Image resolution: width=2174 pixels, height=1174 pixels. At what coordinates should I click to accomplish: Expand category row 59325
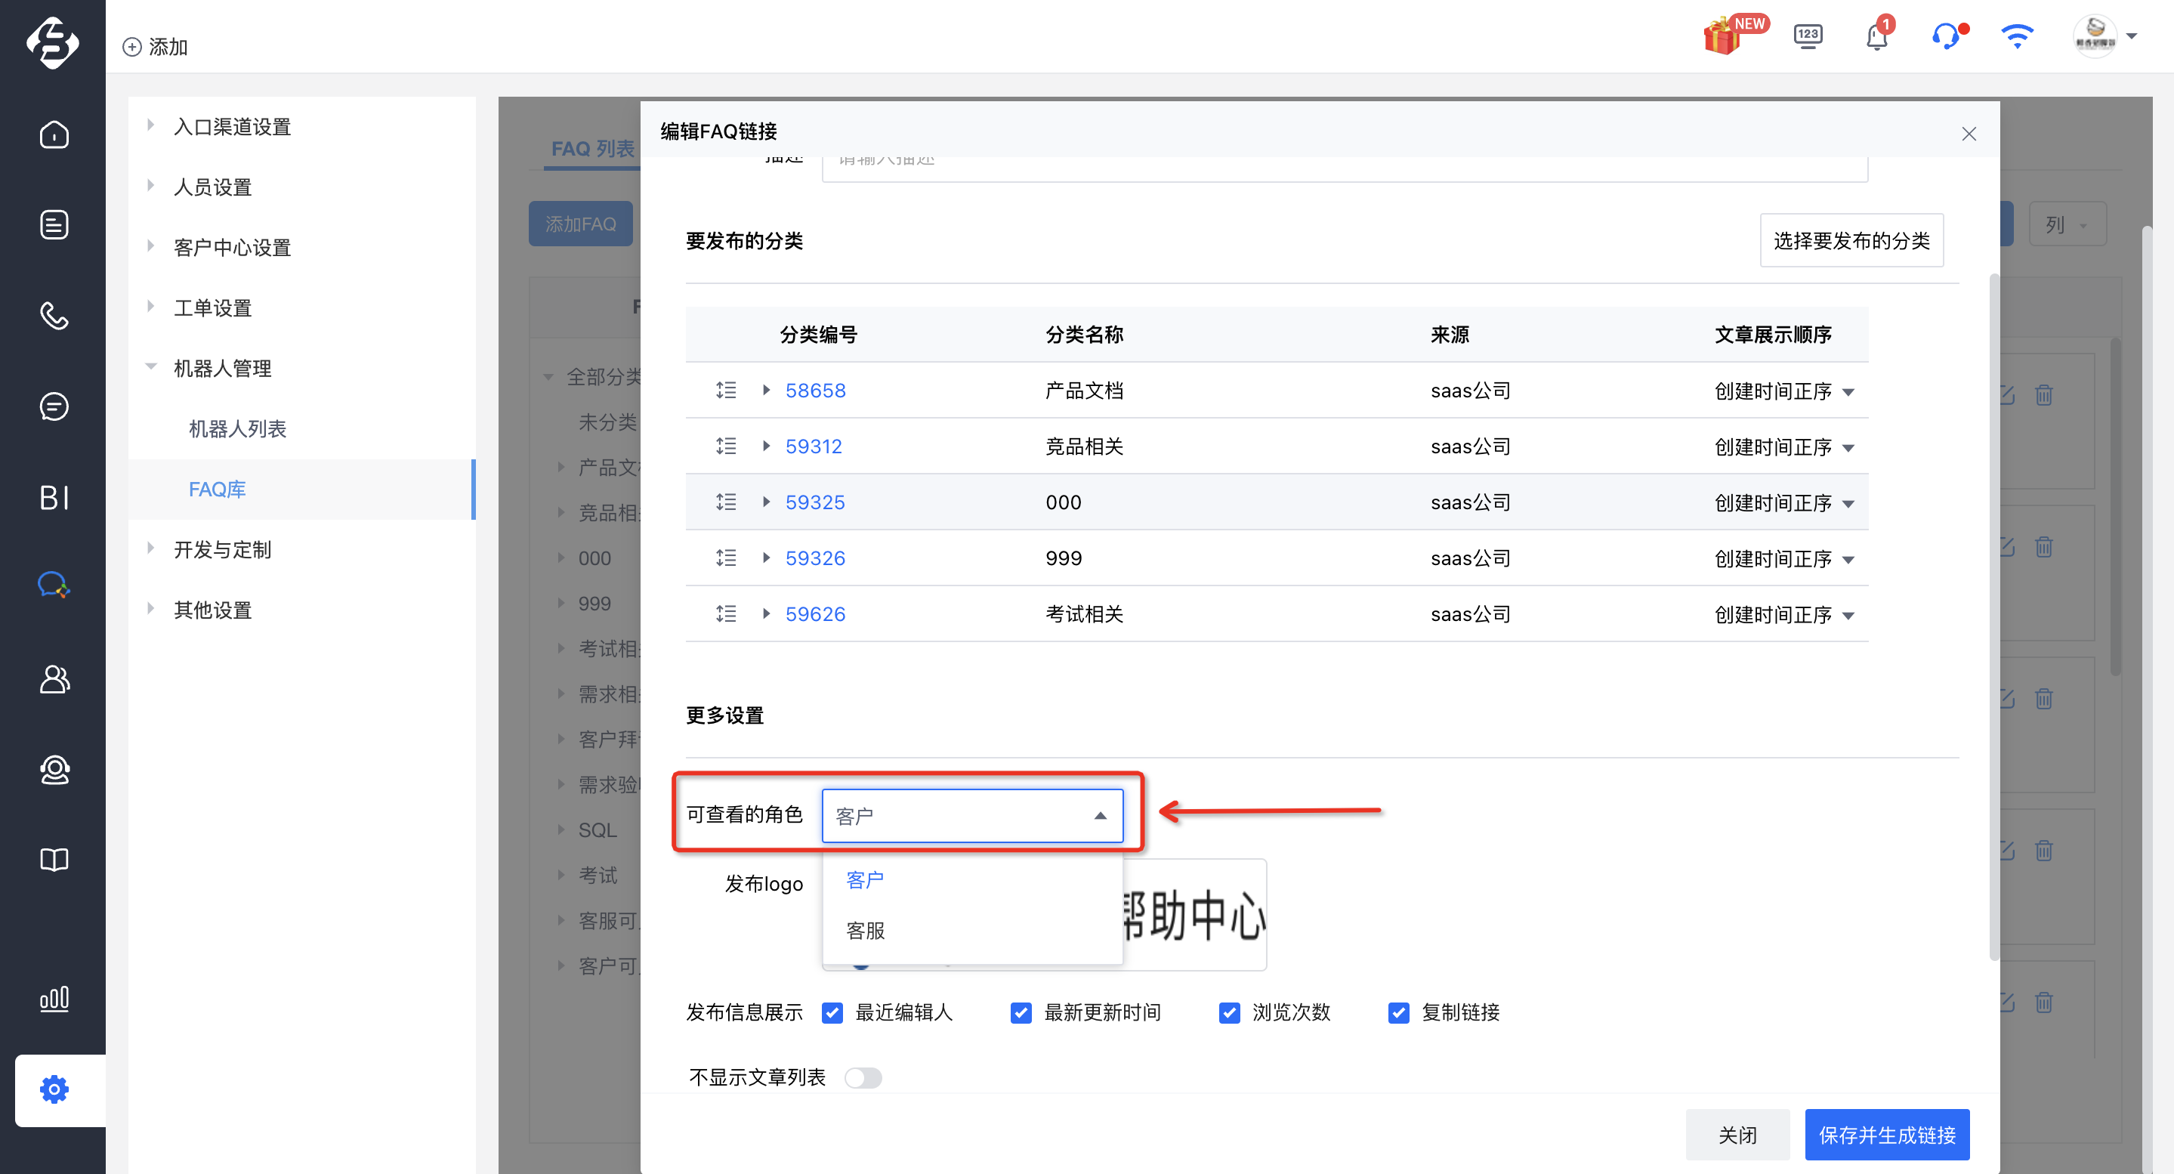[766, 502]
